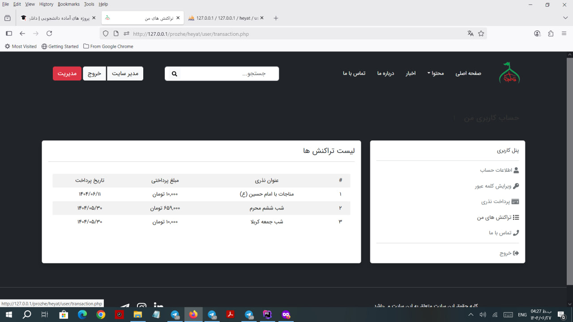Click the Firefox sidebar toggle icon
Viewport: 573px width, 322px height.
[9, 34]
